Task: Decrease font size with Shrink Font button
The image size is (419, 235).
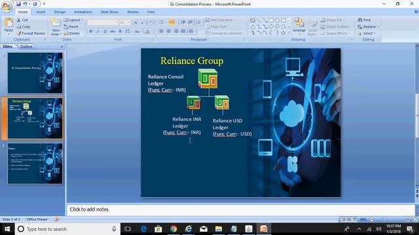Action: coord(143,23)
